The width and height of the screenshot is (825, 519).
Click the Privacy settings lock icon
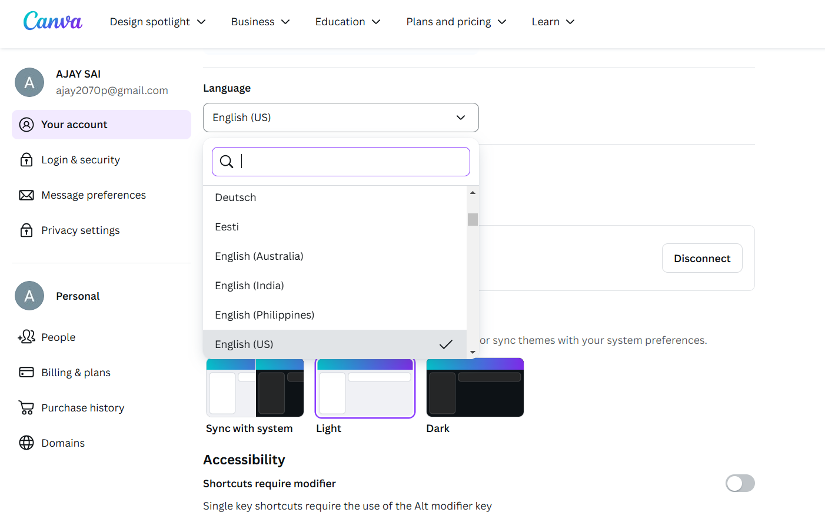26,230
